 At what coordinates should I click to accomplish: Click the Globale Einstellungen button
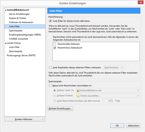click(x=60, y=109)
